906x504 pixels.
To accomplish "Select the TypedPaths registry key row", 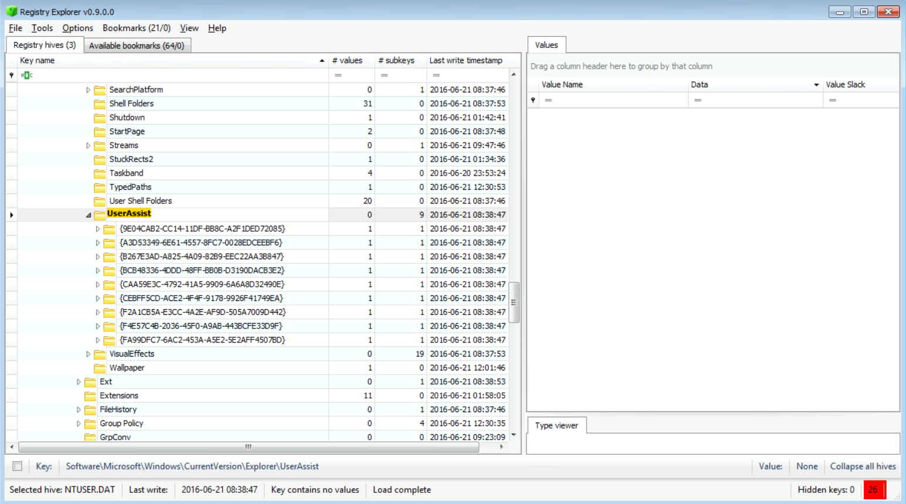I will tap(263, 187).
